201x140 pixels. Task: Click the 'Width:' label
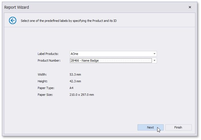coord(42,74)
